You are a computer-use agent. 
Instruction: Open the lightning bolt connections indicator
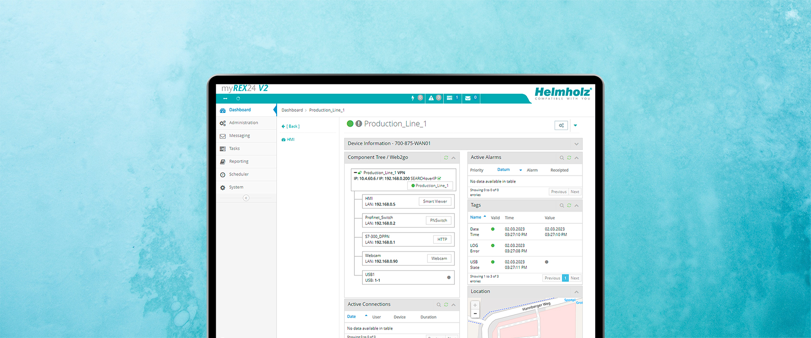click(416, 98)
